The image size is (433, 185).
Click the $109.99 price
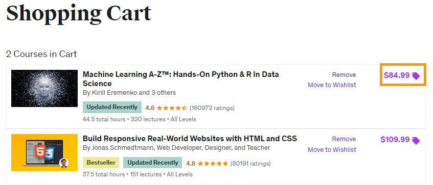[x=395, y=140]
